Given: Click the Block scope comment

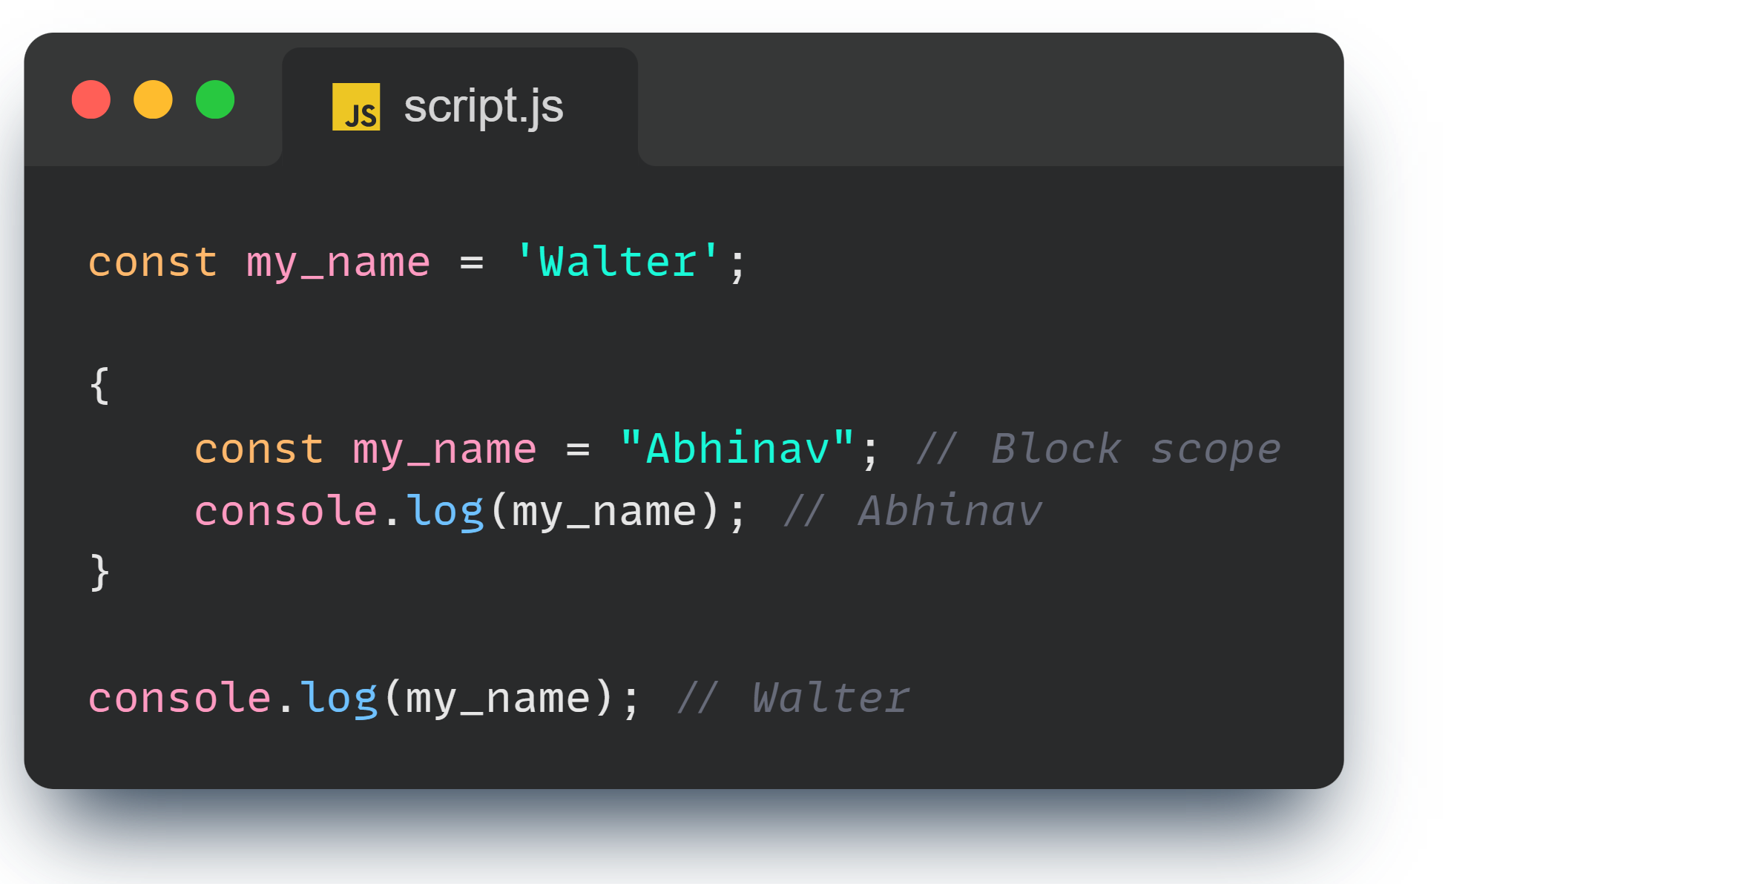Looking at the screenshot, I should pos(1098,449).
